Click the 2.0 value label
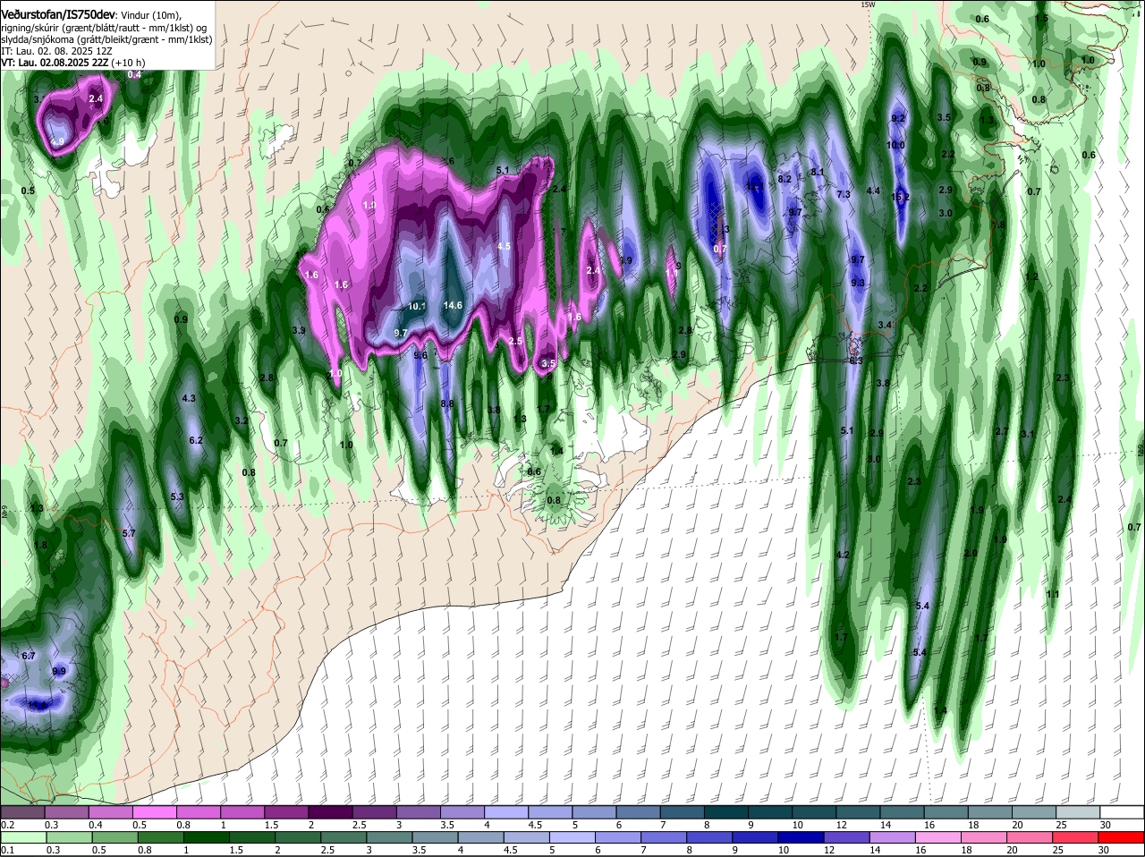This screenshot has height=857, width=1145. (x=970, y=553)
